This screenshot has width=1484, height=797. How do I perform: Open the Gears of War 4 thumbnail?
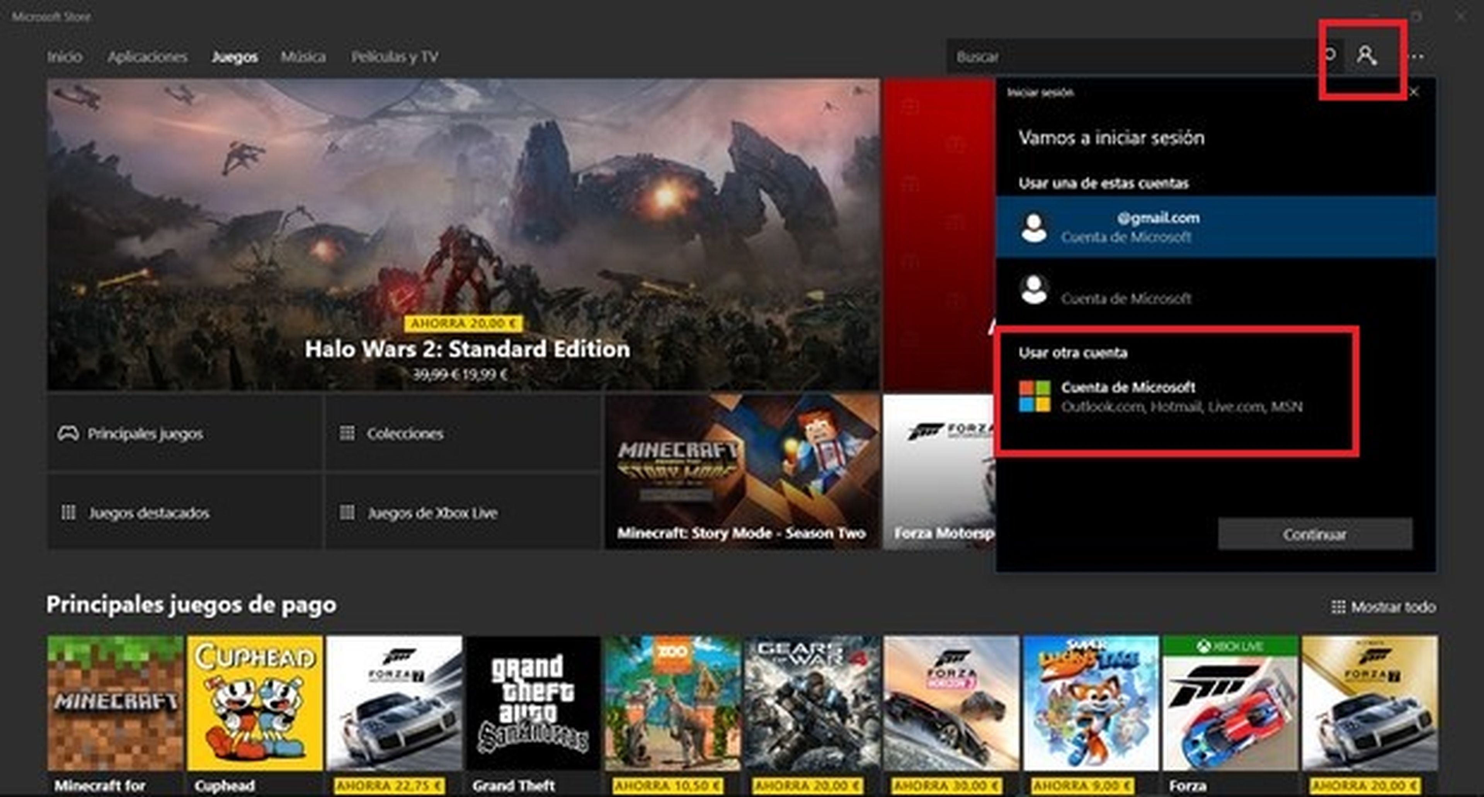pyautogui.click(x=812, y=703)
